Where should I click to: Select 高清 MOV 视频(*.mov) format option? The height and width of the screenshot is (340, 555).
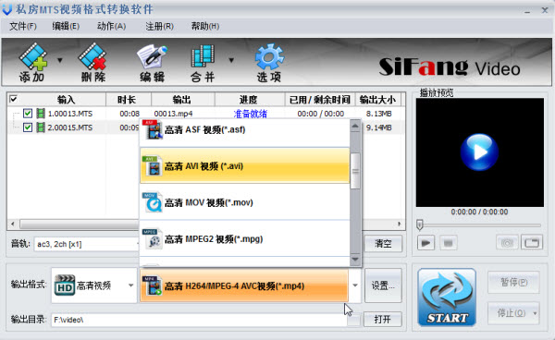tap(245, 202)
